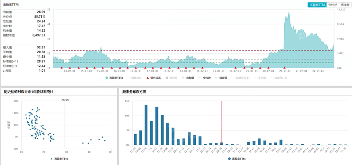The width and height of the screenshot is (352, 165).
Task: Click the 中位数 value 17.47
Action: 41,26
